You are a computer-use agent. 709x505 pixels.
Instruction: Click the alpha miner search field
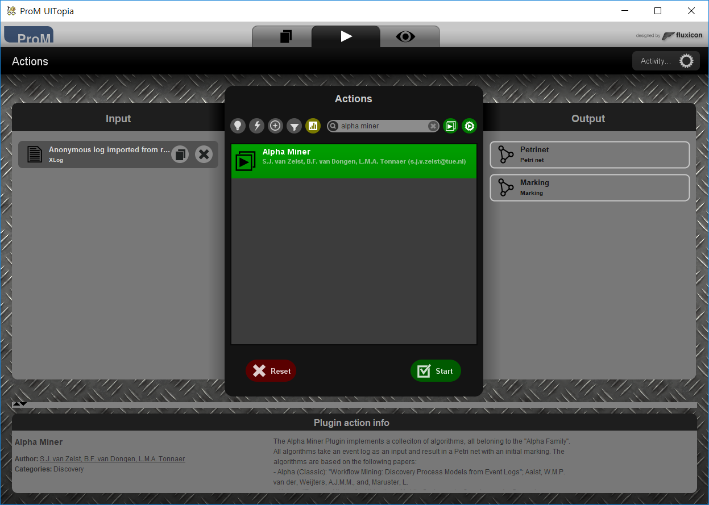click(x=383, y=126)
